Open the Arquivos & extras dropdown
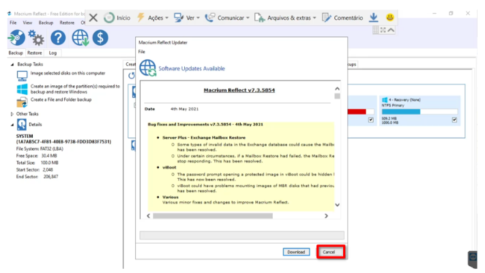The height and width of the screenshot is (273, 485). pyautogui.click(x=285, y=18)
